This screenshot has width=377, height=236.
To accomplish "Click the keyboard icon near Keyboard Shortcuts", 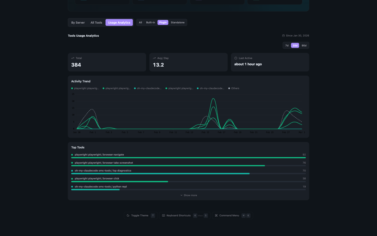I will (163, 215).
